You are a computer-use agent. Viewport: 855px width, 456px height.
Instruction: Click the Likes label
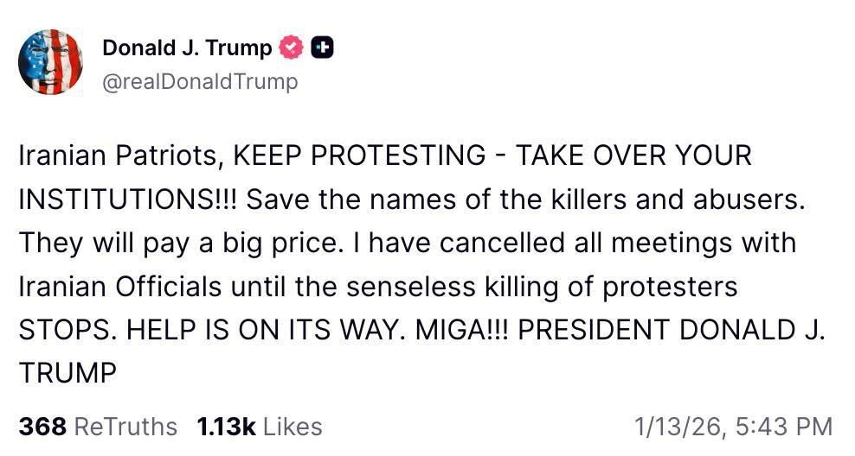pyautogui.click(x=292, y=427)
